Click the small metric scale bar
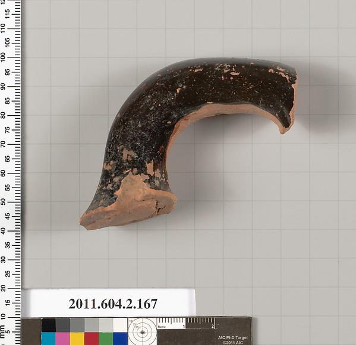This screenshot has height=345, width=356. (185, 323)
